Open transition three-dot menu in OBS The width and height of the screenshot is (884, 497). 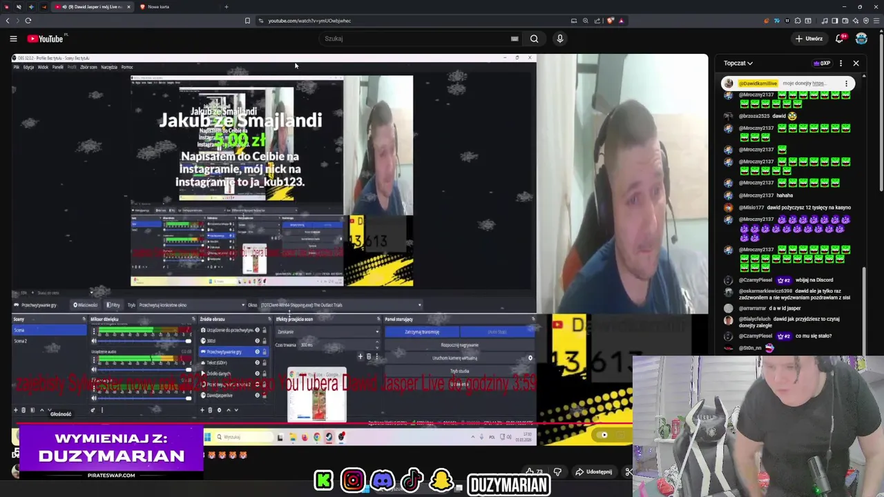coord(376,357)
